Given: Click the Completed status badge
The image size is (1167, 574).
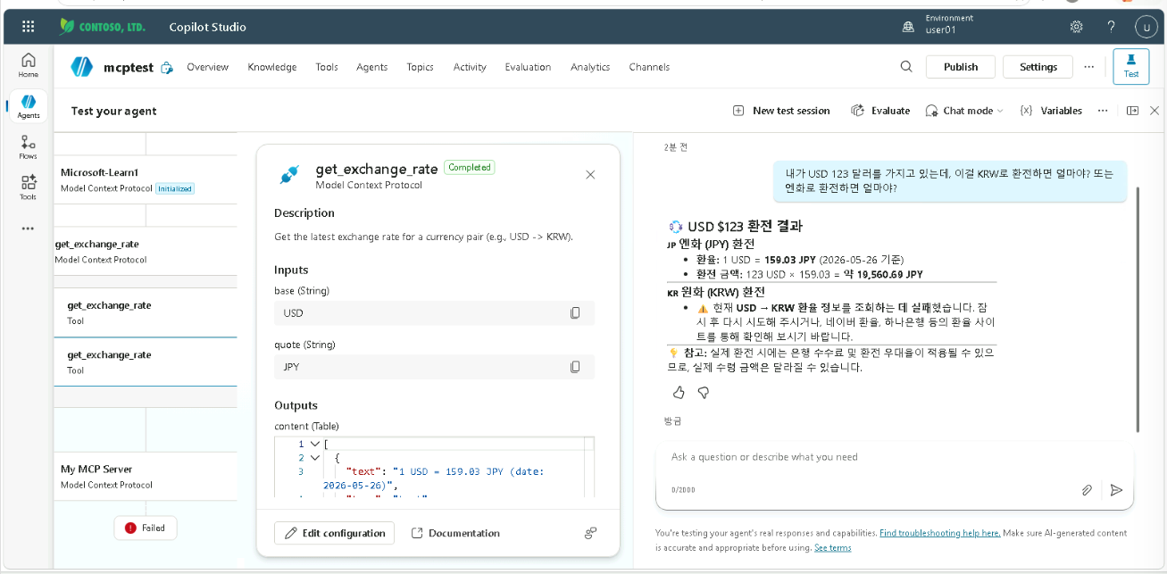Looking at the screenshot, I should click(x=469, y=167).
